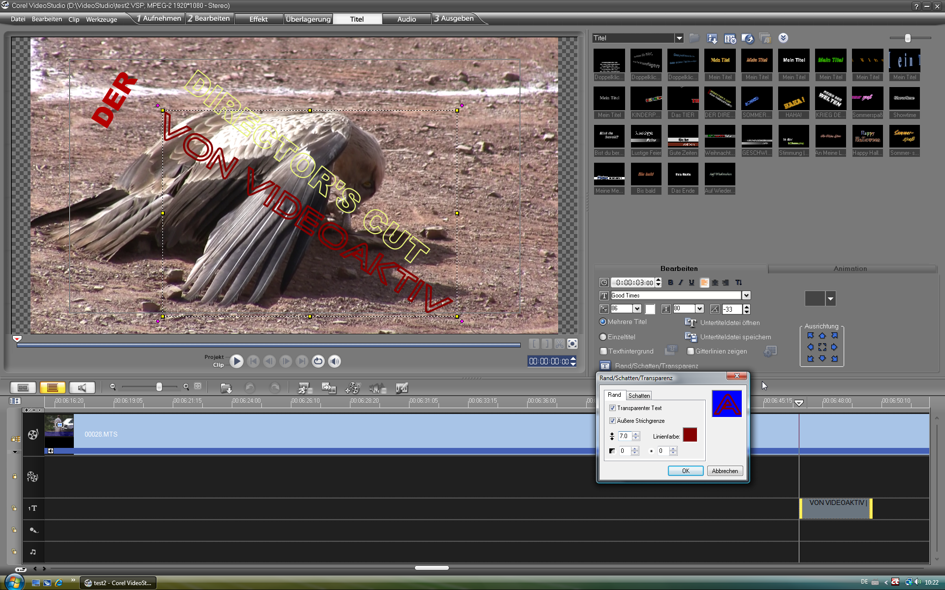Zoom in the timeline with the plus magnifier
The height and width of the screenshot is (590, 945).
186,387
